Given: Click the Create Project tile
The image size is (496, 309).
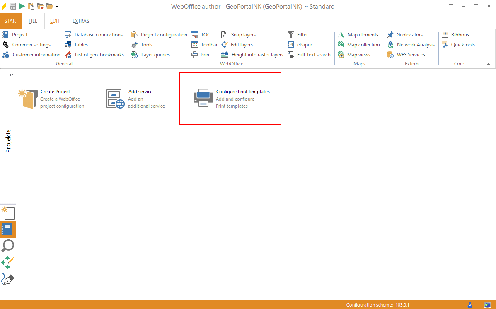Looking at the screenshot, I should coord(51,99).
